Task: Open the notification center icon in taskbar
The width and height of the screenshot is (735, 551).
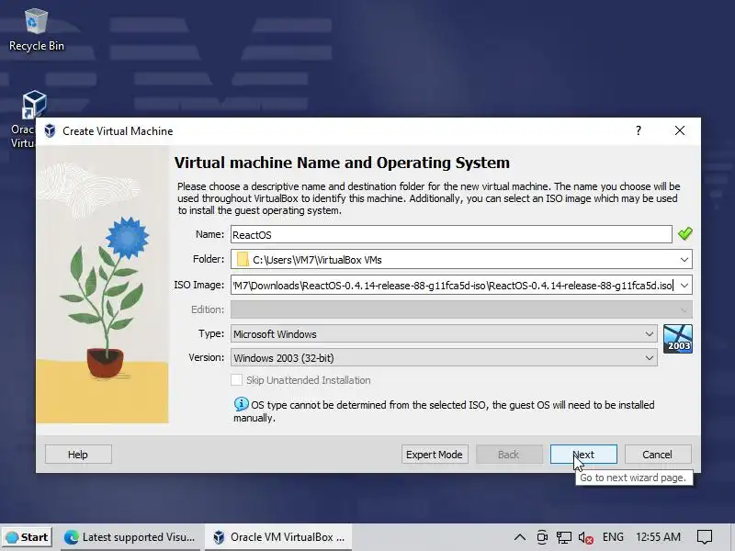Action: pos(705,537)
